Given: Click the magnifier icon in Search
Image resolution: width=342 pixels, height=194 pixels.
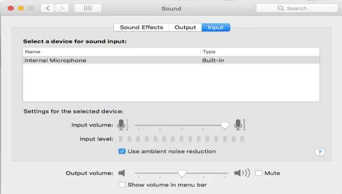Looking at the screenshot, I should 281,8.
